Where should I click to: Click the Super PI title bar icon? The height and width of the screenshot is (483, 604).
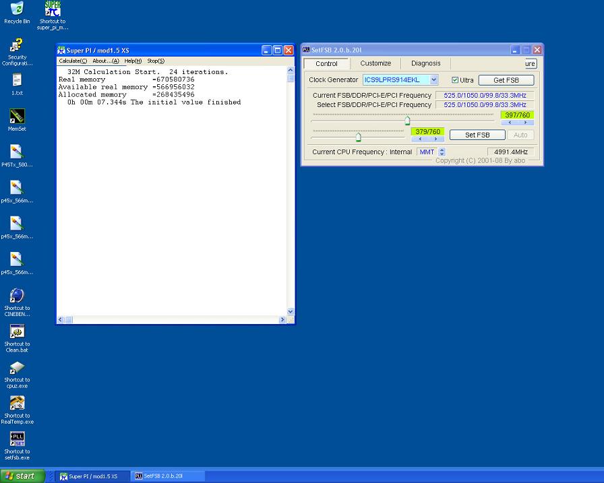(61, 51)
